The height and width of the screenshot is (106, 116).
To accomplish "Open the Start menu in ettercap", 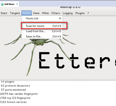I will [4, 13].
